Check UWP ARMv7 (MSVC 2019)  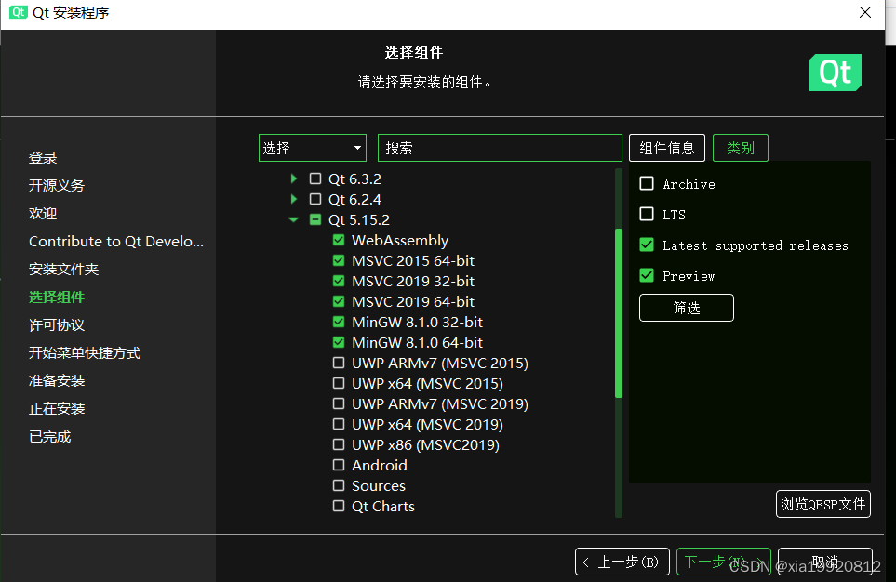tap(339, 403)
